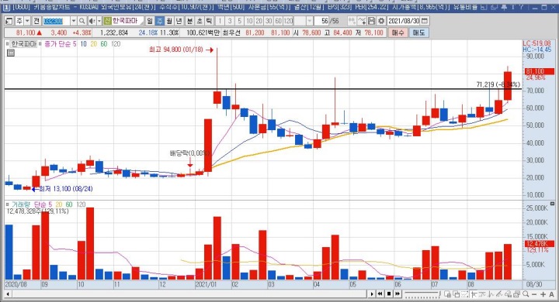Click the 'A' auto-scale icon at bottom right
Screen dimensions: 559x302
point(551,294)
